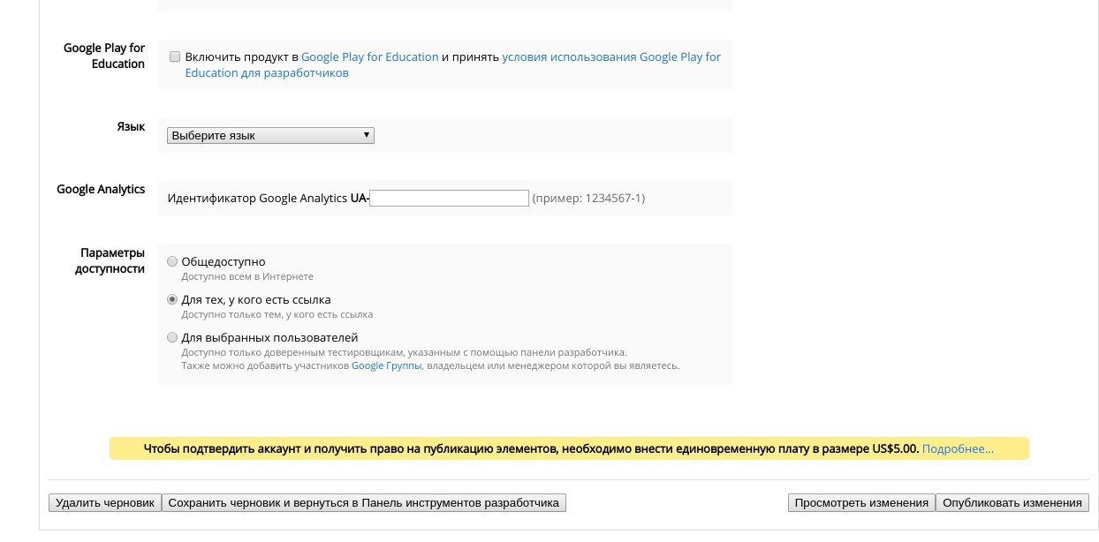Click the 'Подробнее...' link in yellow notice
1099x542 pixels.
pos(958,448)
